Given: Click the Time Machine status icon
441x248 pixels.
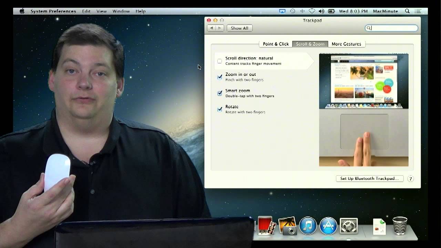Looking at the screenshot, I should [293, 11].
